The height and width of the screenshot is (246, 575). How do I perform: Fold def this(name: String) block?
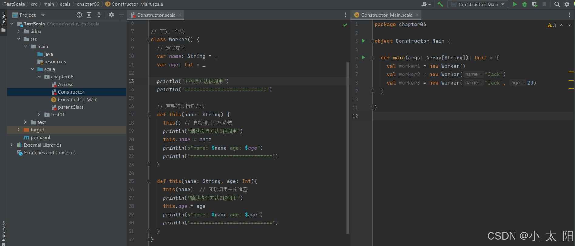(x=148, y=115)
